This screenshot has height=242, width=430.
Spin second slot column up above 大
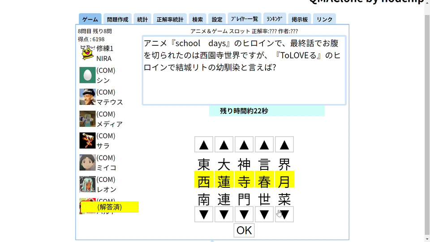pyautogui.click(x=224, y=144)
